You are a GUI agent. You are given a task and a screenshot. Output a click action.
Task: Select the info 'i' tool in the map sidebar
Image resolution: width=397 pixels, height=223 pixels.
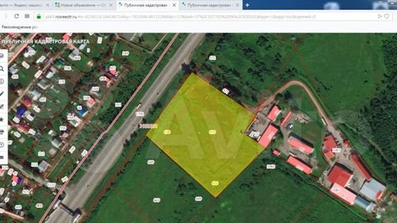coord(2,81)
